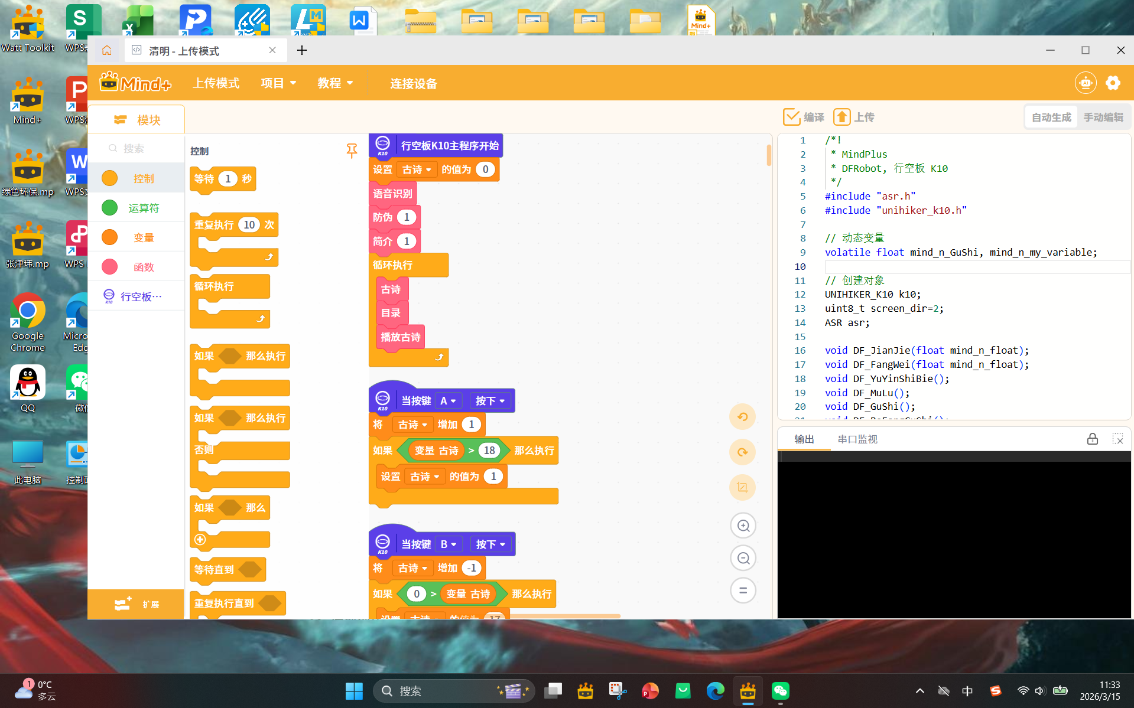Select 运算符 category in block sidebar
This screenshot has height=708, width=1134.
[x=136, y=208]
